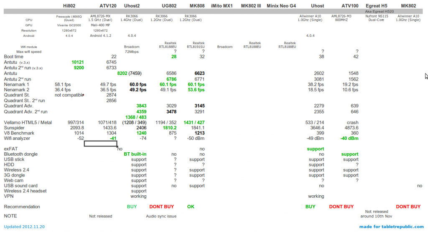Click the Updated 2012.11.20 text
Image resolution: width=428 pixels, height=232 pixels.
pos(24,227)
